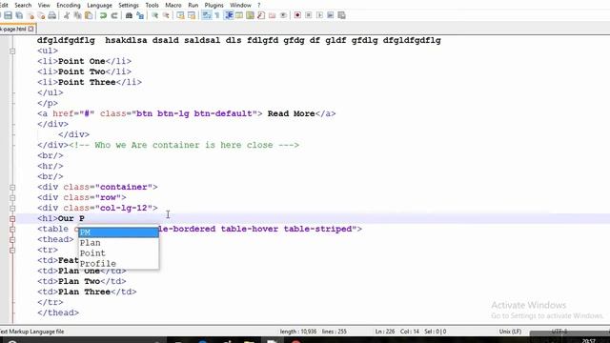
Task: Open Find with the binoculars icon
Action: pos(129,15)
